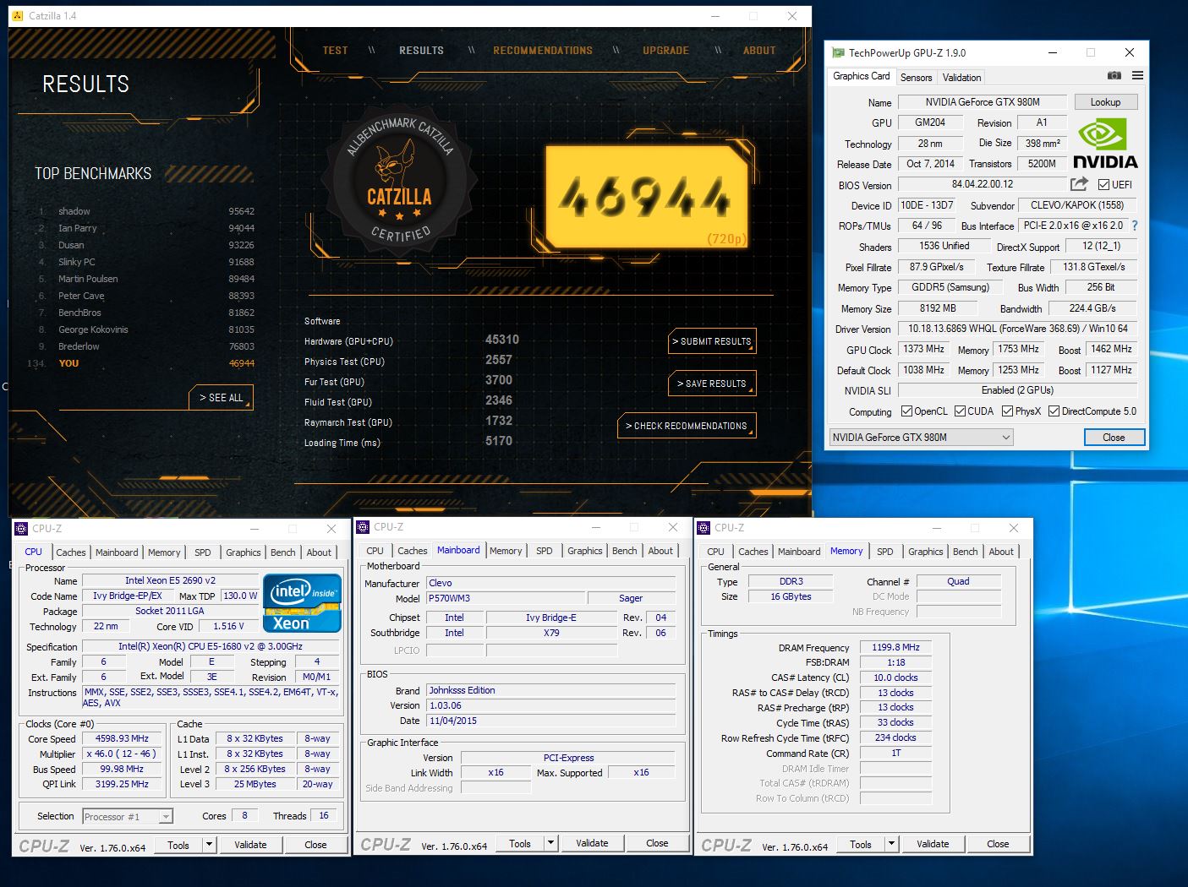Click the DRAM Frequency value 1199.8 MHz
This screenshot has height=887, width=1188.
(x=895, y=647)
